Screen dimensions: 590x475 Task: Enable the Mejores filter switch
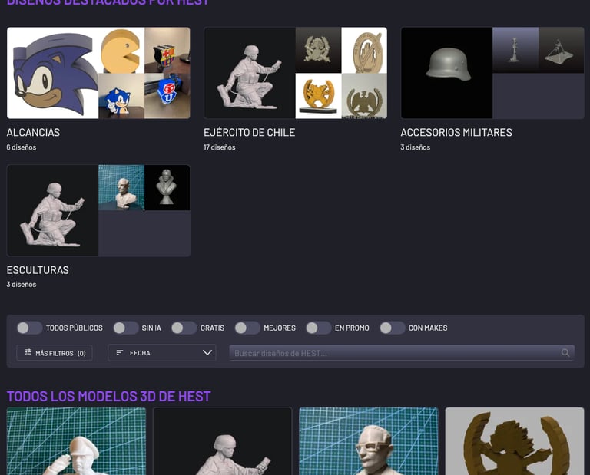(x=247, y=328)
